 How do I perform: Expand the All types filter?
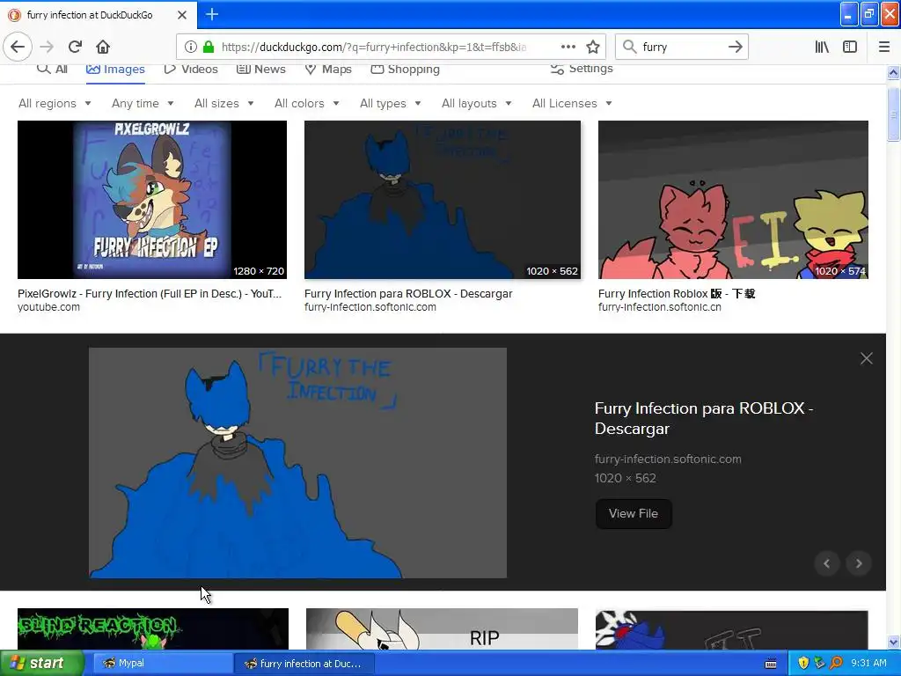tap(391, 104)
